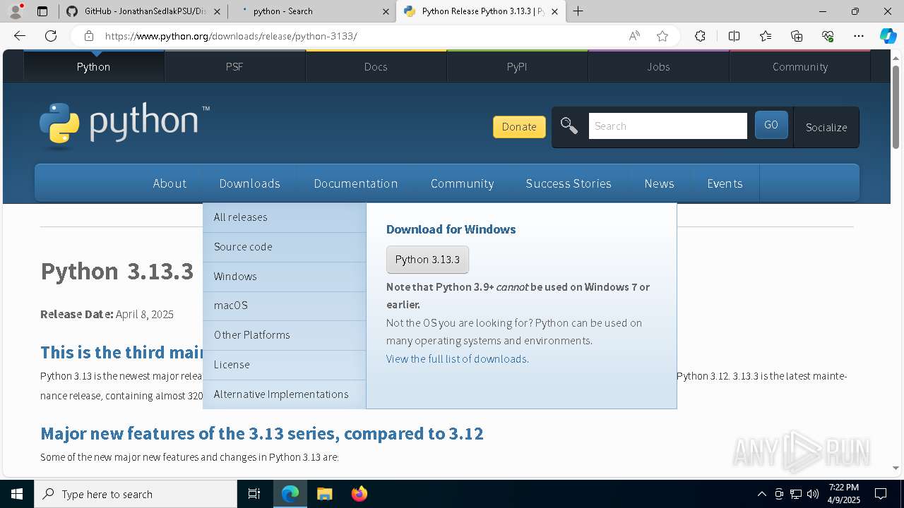Select the Python top navigation tab

point(93,66)
